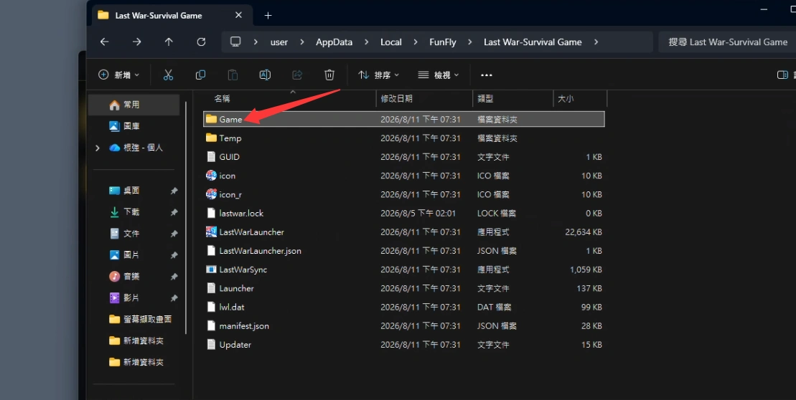Image resolution: width=796 pixels, height=400 pixels.
Task: Click the pin icon next to 桌面
Action: 174,191
